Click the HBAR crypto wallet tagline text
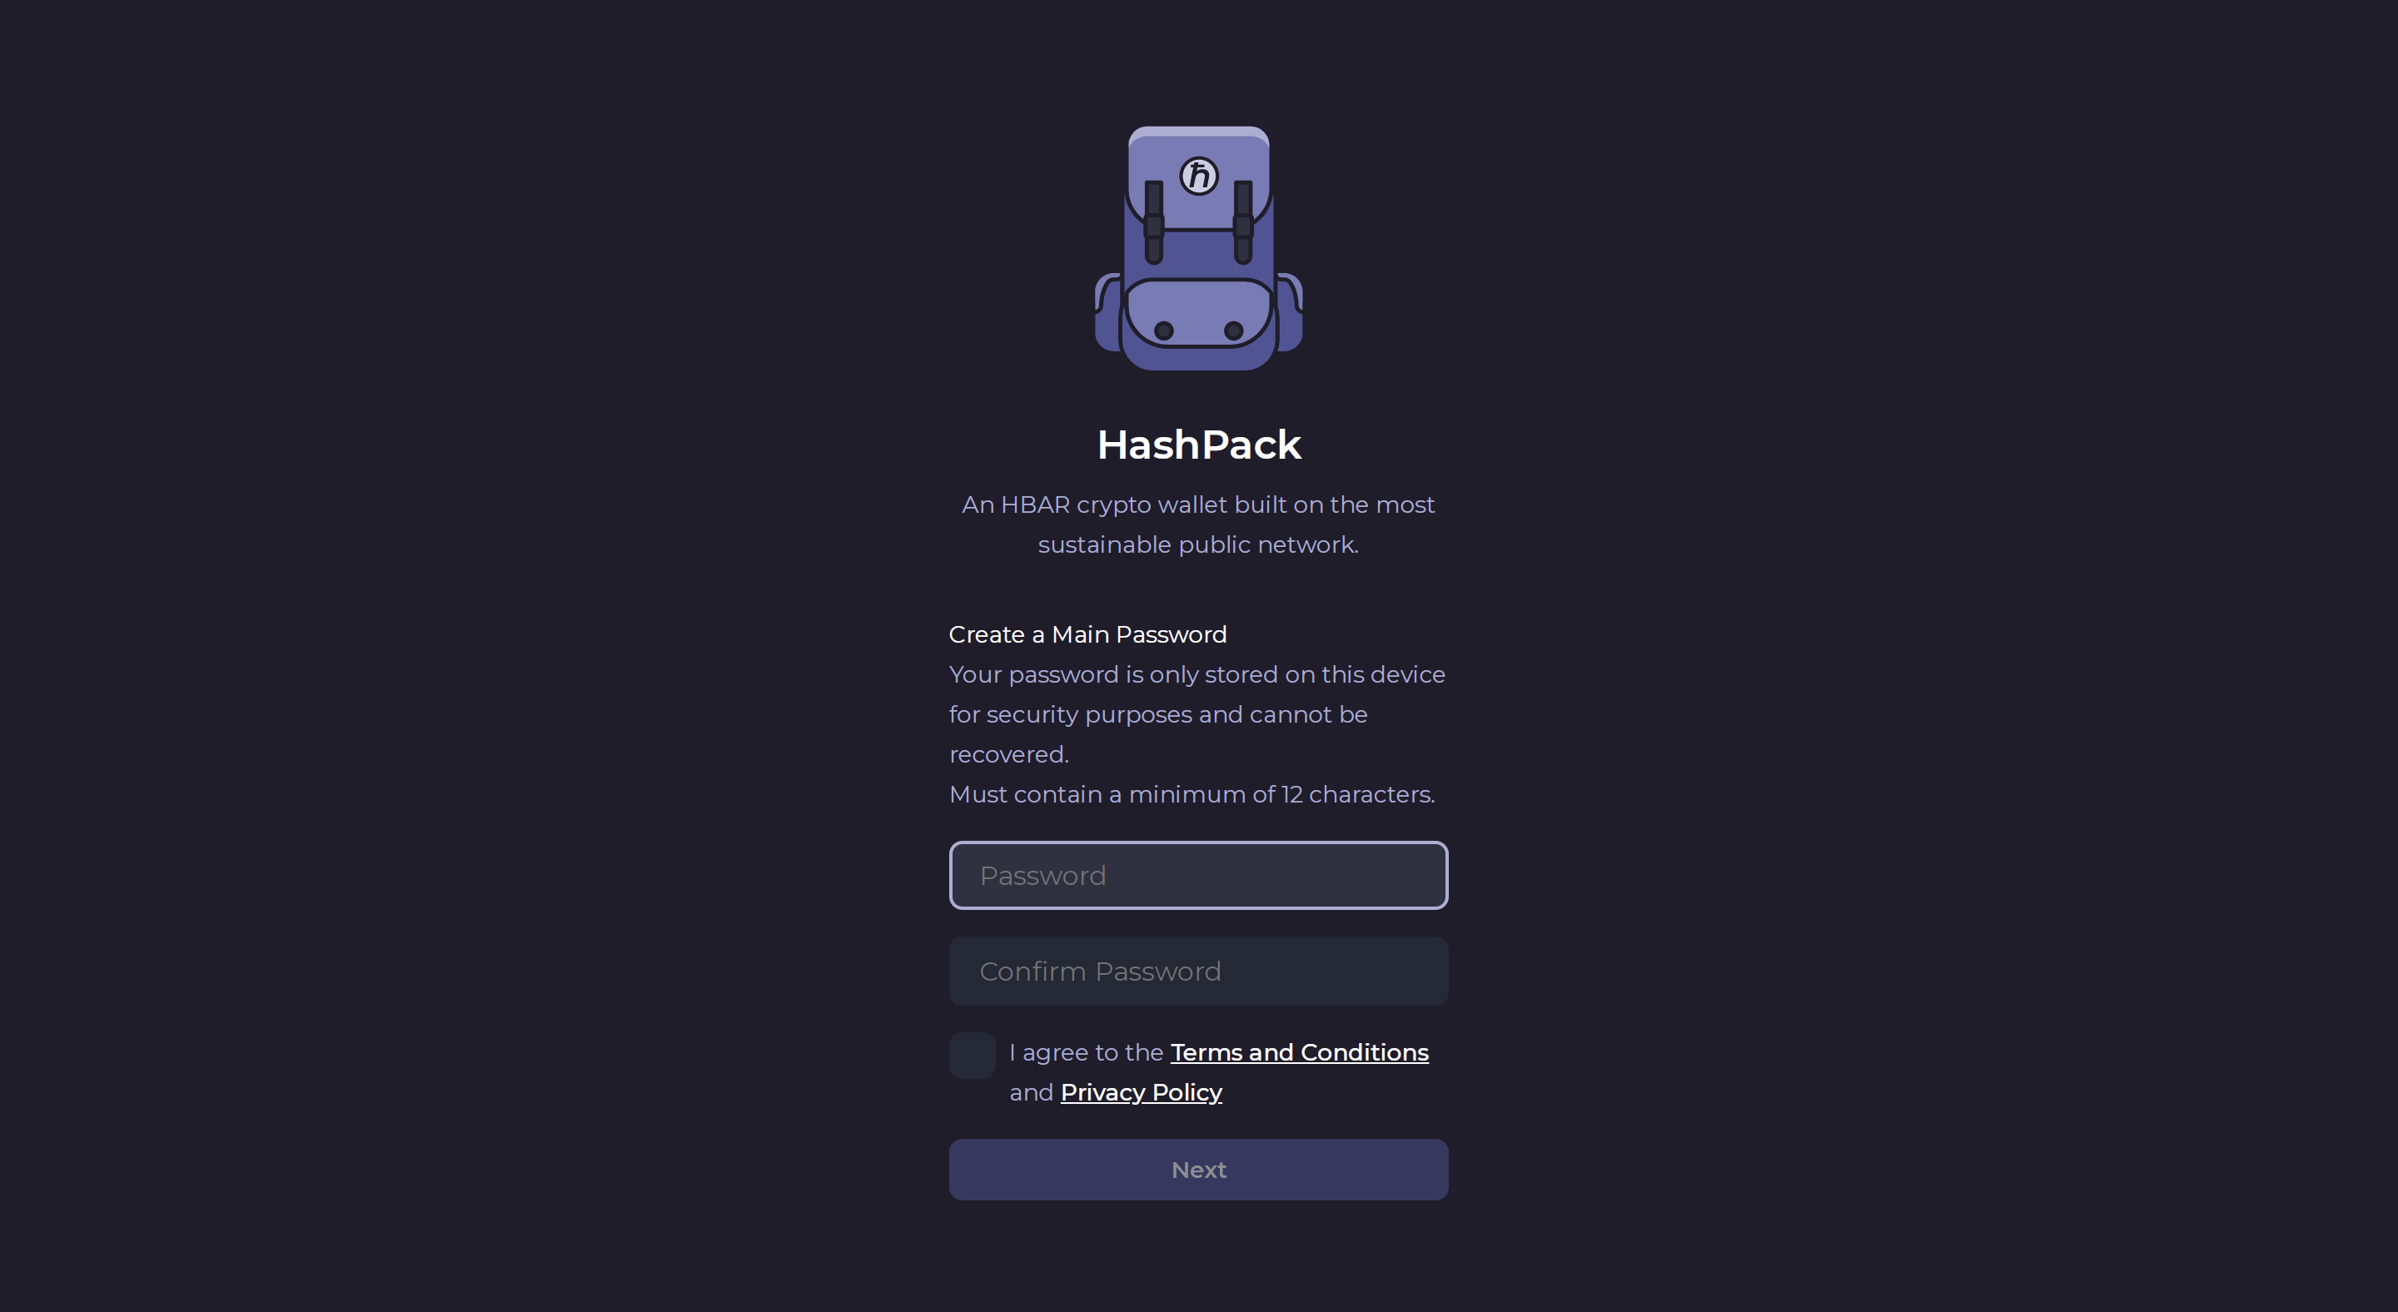This screenshot has width=2398, height=1312. [1198, 524]
